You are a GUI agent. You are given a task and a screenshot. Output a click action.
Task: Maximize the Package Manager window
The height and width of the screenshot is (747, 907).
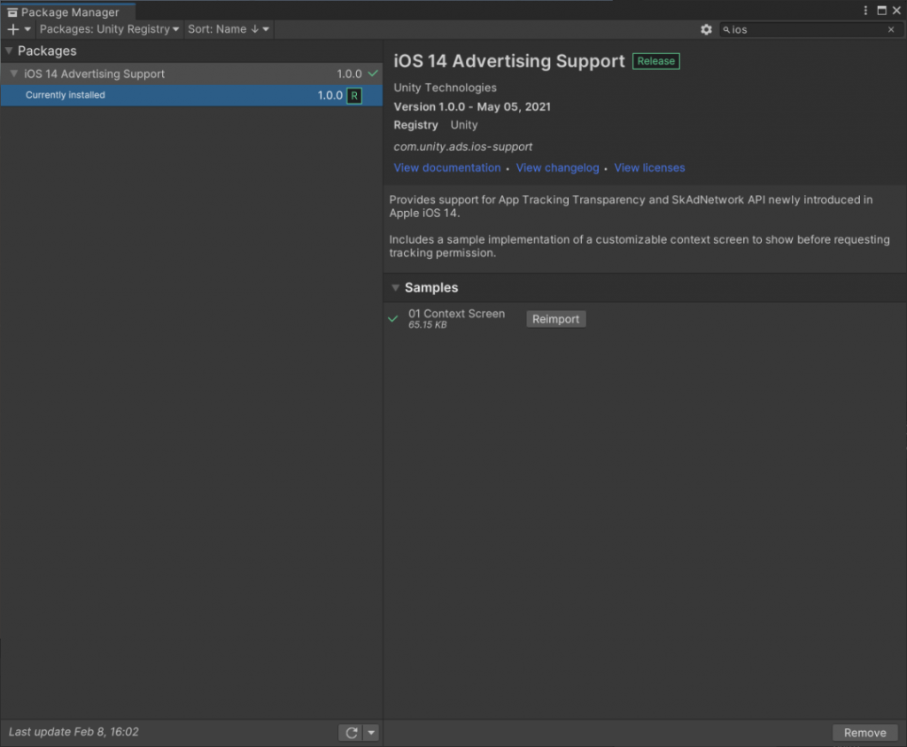[881, 11]
